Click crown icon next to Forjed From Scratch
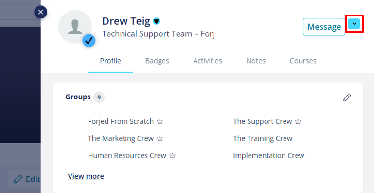Screen dimensions: 374x195 160,122
